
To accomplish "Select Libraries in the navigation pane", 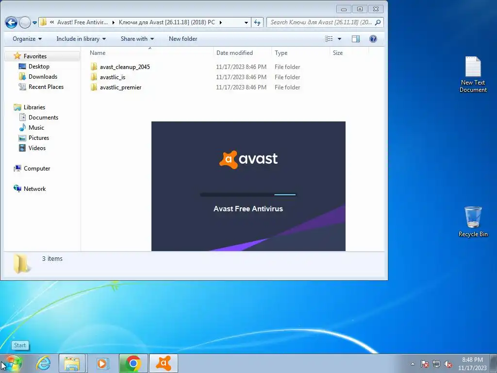I will point(34,107).
